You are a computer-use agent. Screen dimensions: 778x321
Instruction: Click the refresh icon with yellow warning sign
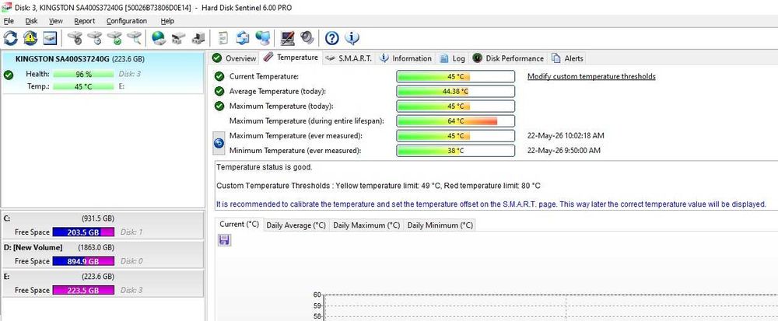tap(30, 38)
